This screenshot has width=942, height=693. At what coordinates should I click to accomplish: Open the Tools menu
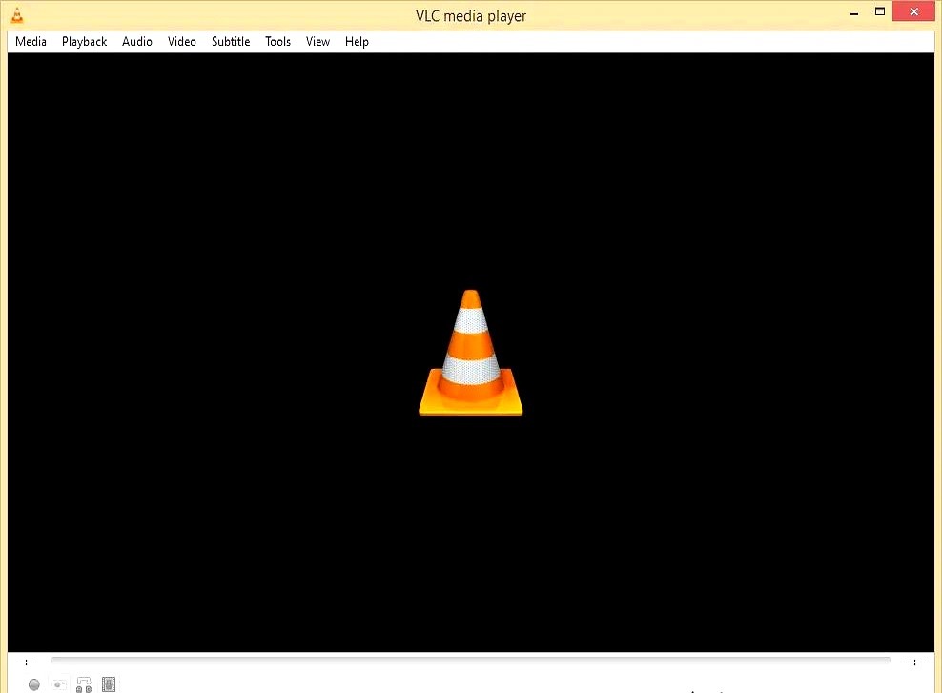tap(277, 41)
